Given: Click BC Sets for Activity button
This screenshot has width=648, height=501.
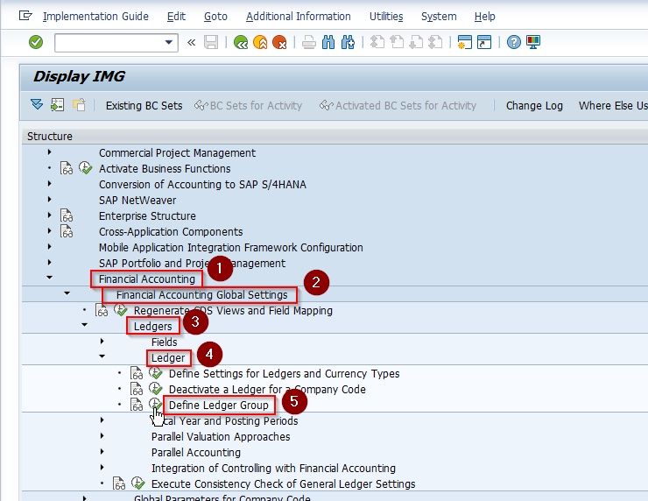Looking at the screenshot, I should click(249, 106).
